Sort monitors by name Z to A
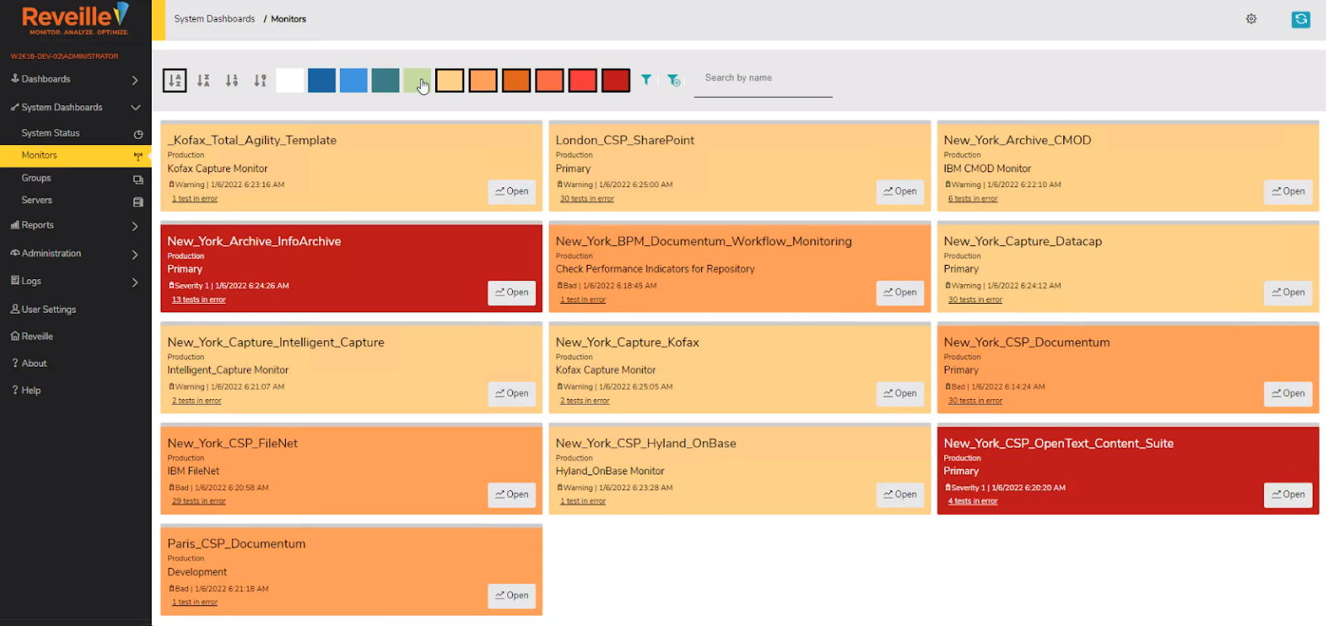The image size is (1326, 626). [204, 80]
